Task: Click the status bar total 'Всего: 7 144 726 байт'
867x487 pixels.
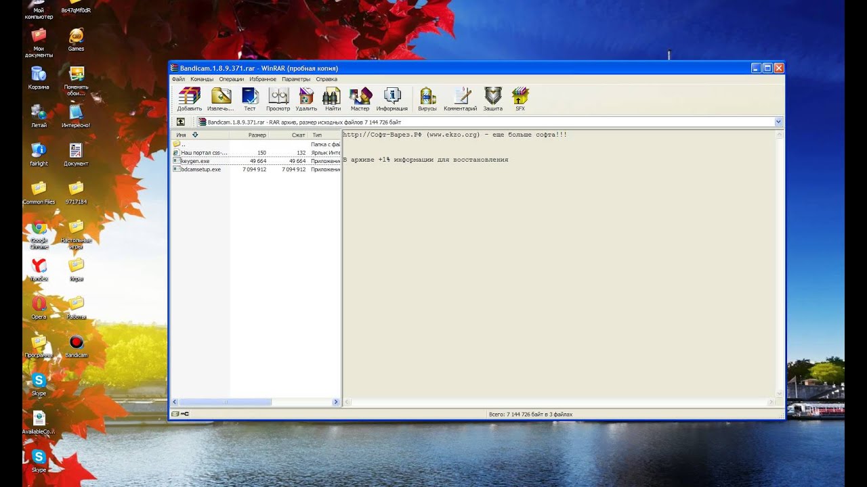Action: [531, 414]
